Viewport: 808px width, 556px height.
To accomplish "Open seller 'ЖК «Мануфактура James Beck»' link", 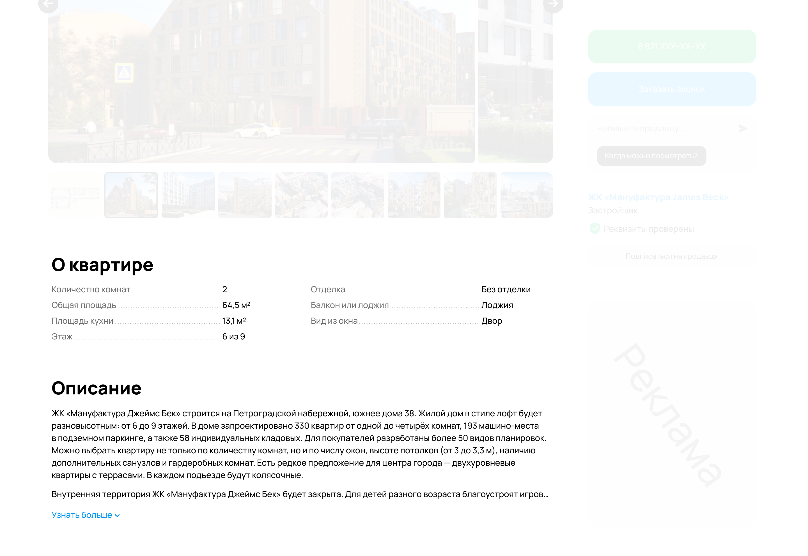I will pos(658,197).
